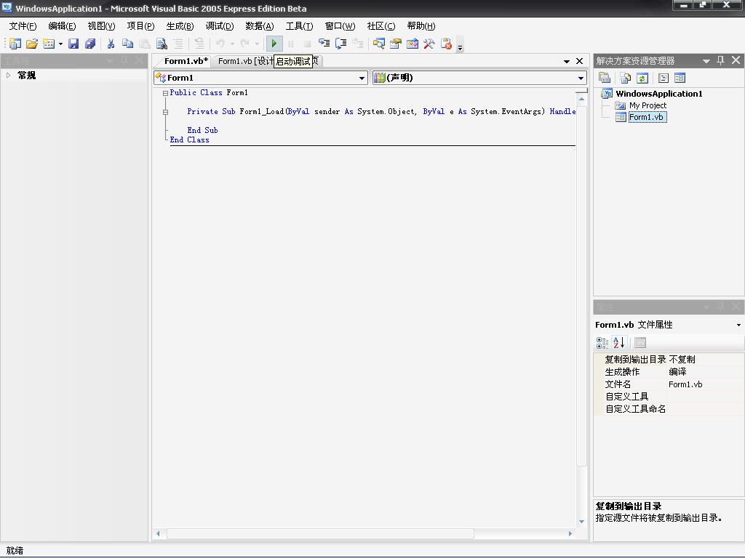Select My Project in Solution Explorer
745x558 pixels.
point(648,105)
